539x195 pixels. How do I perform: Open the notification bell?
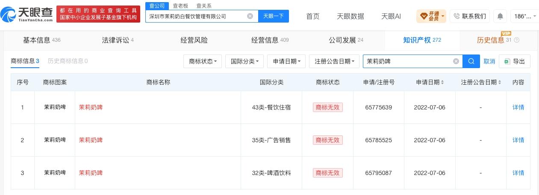click(500, 16)
